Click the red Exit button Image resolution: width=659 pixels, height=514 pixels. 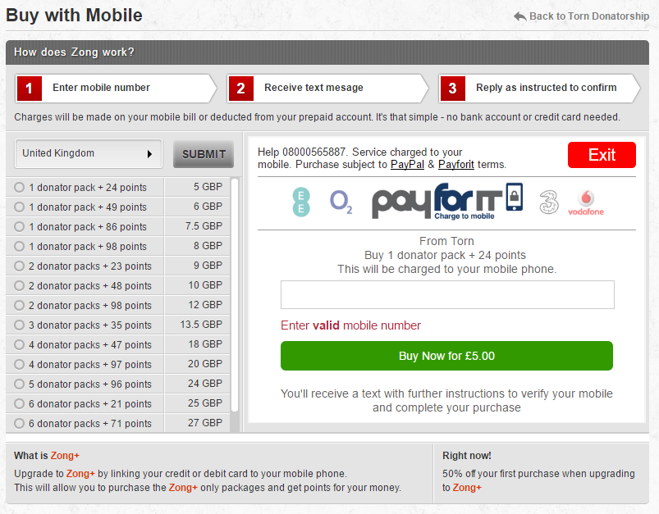coord(602,155)
